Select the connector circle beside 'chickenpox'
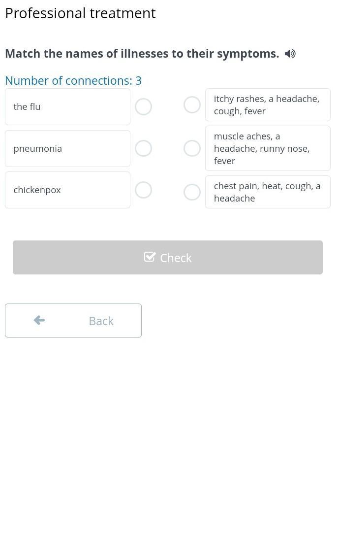Image resolution: width=339 pixels, height=542 pixels. [143, 190]
